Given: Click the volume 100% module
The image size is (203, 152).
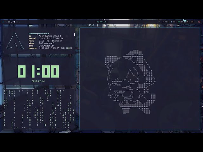Looking at the screenshot, I should (165, 22).
